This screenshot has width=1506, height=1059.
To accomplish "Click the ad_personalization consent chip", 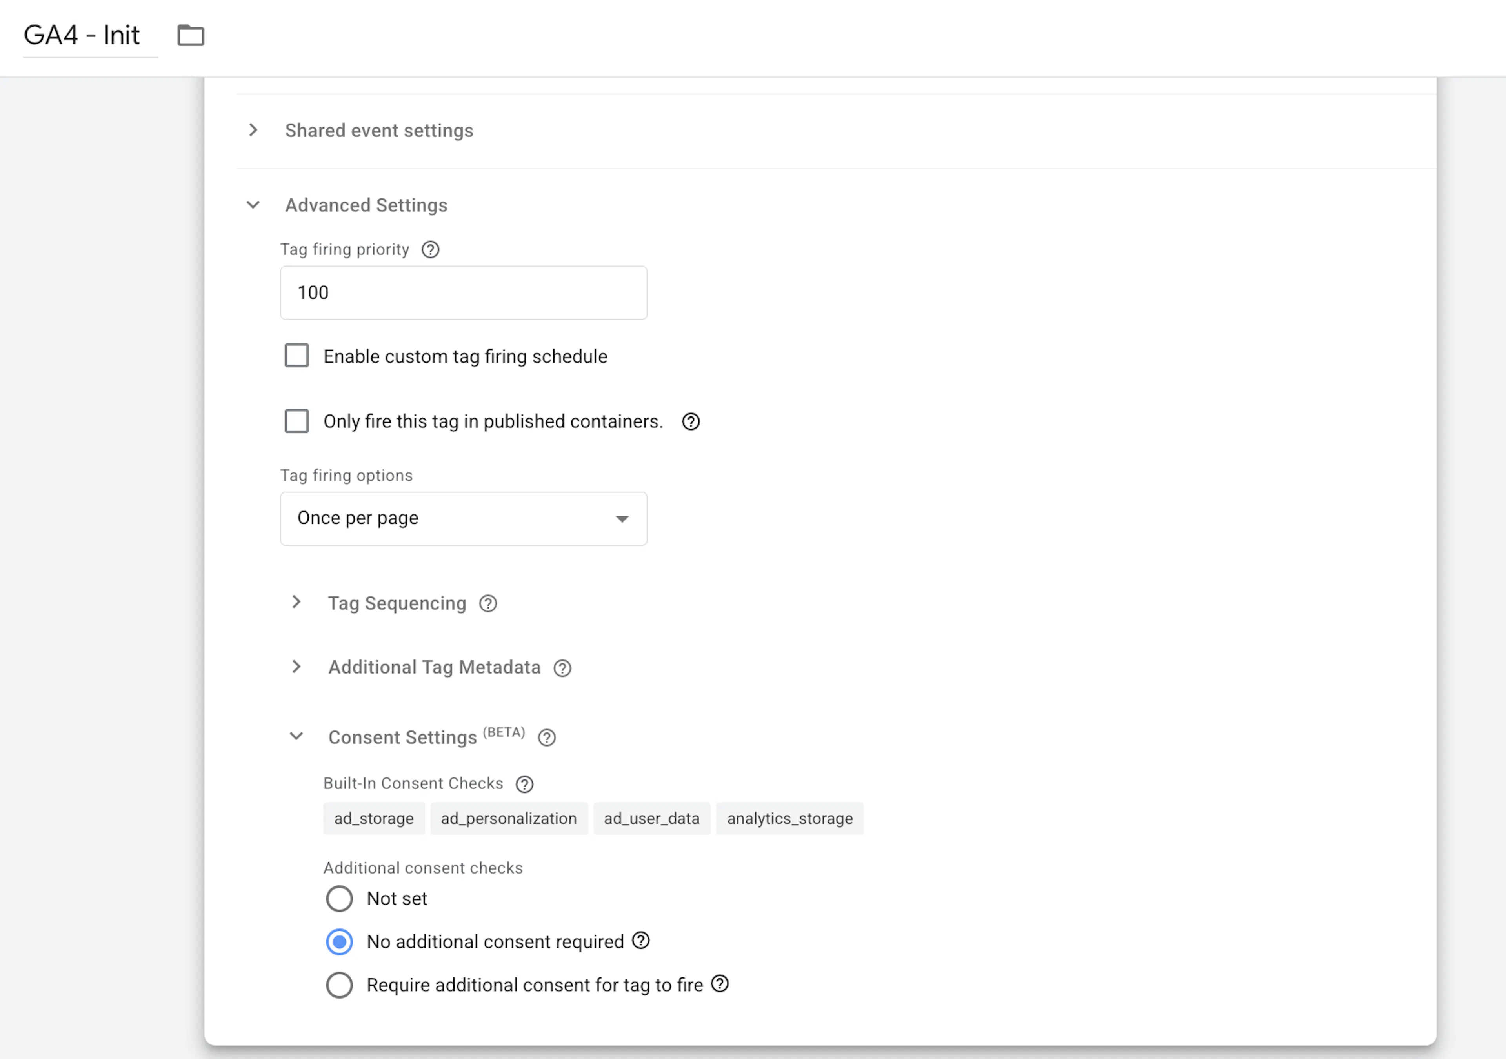I will (x=509, y=818).
